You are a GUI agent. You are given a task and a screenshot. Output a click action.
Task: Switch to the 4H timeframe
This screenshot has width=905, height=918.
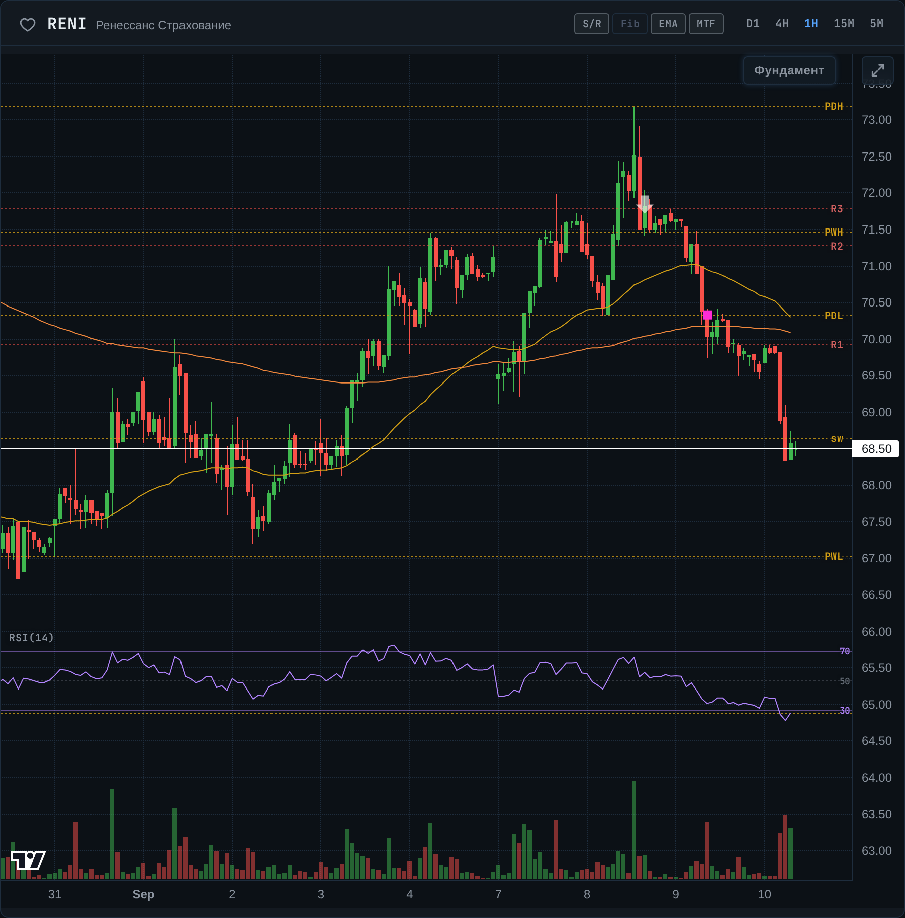pyautogui.click(x=782, y=24)
